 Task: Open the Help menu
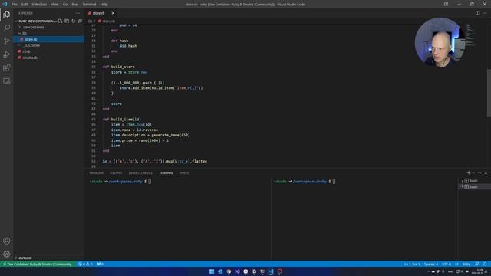pos(104,5)
